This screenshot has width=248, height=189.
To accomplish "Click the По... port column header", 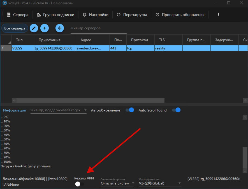I will 118,40.
